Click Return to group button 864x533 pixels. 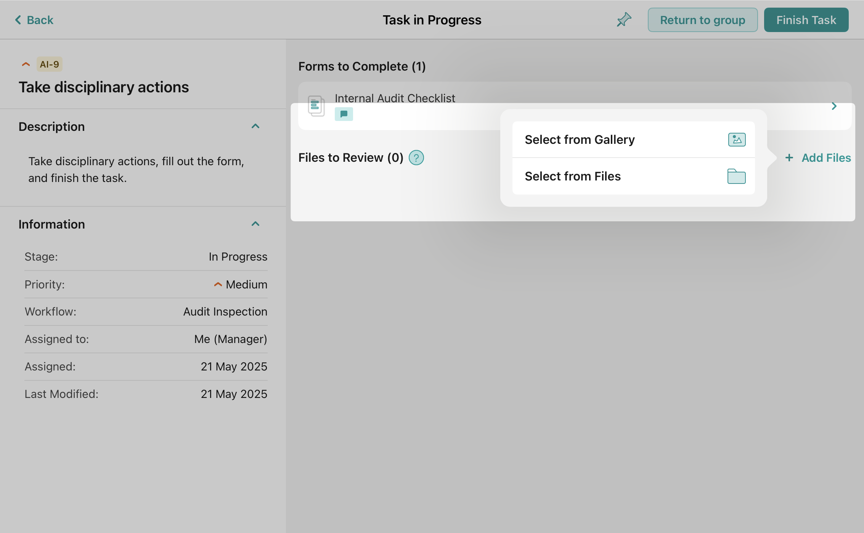point(702,20)
